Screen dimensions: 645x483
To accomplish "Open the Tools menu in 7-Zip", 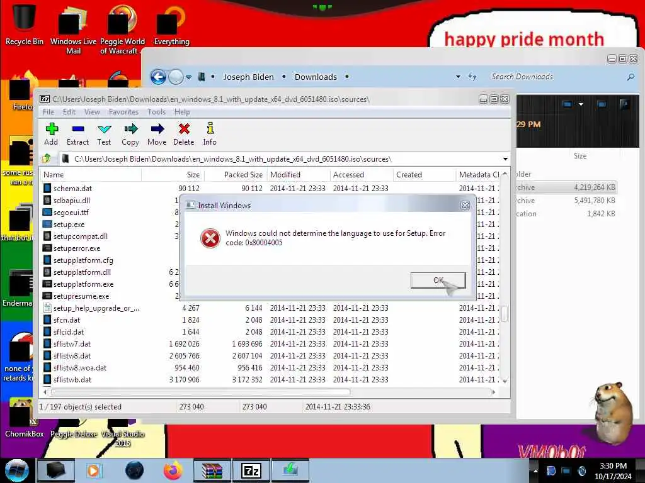I will coord(156,112).
